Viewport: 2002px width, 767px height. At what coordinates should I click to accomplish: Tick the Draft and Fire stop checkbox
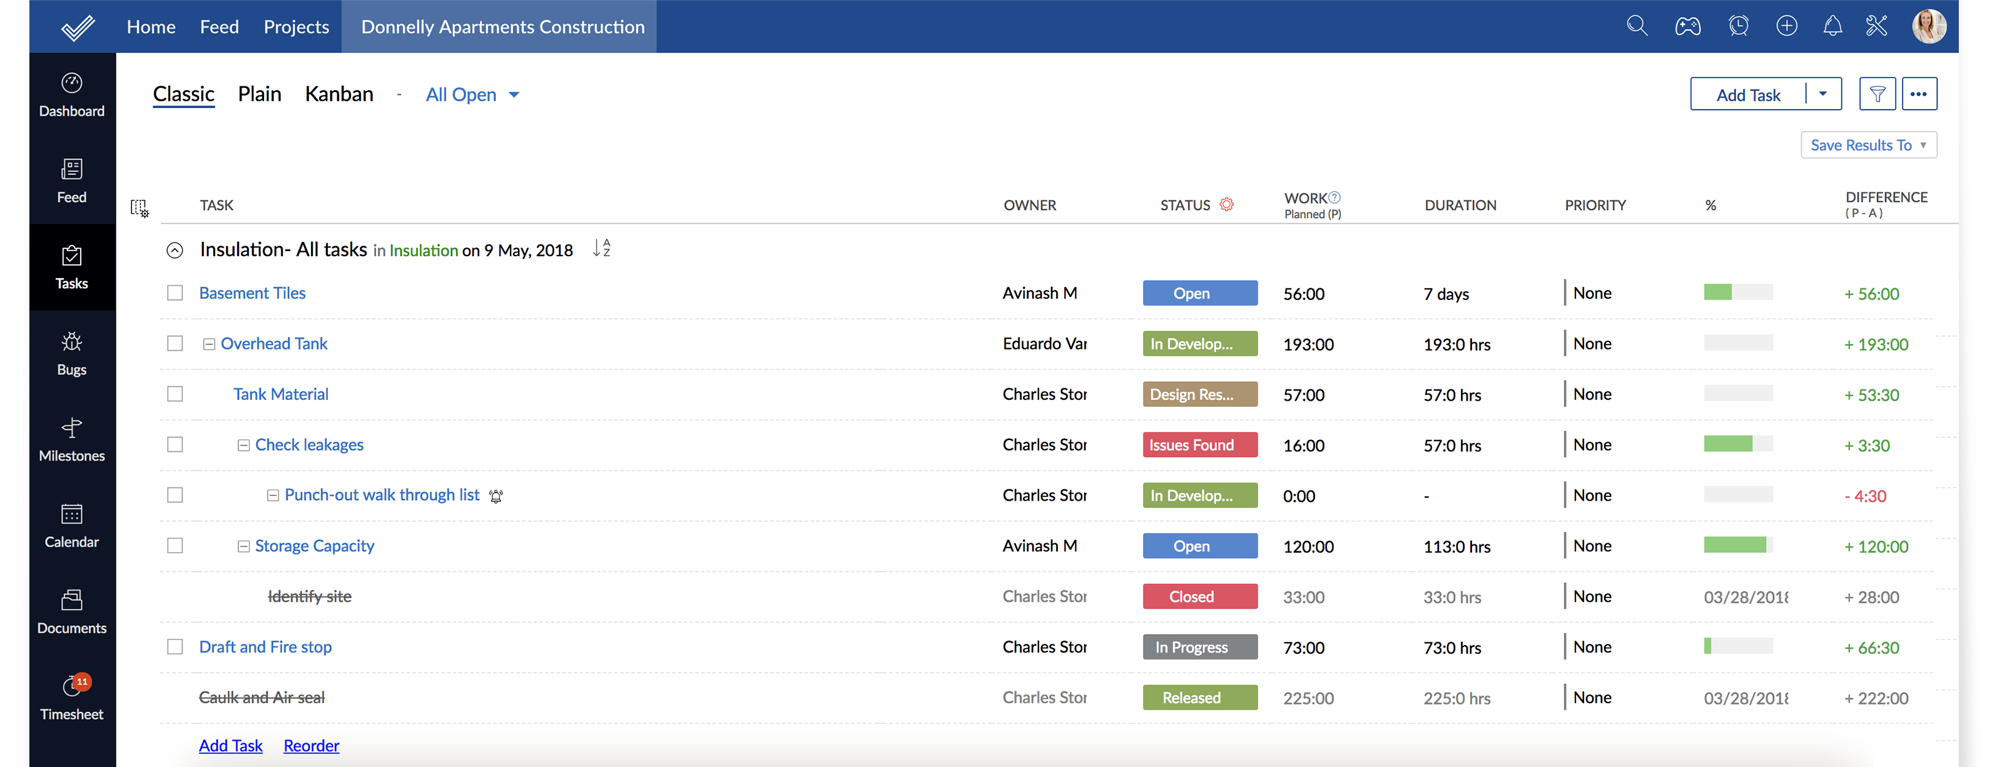[175, 646]
